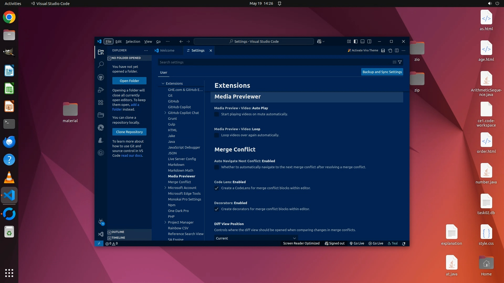Open the Search view in activity bar
Screen dimensions: 504x283
coord(101,64)
